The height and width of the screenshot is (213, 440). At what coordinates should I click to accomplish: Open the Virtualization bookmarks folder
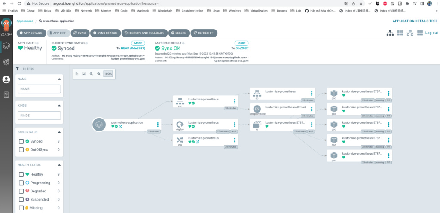(x=257, y=11)
